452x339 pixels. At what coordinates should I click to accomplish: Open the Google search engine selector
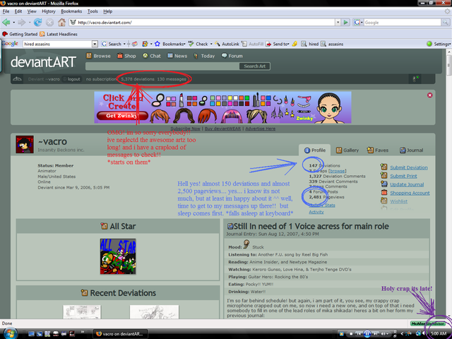click(x=358, y=22)
